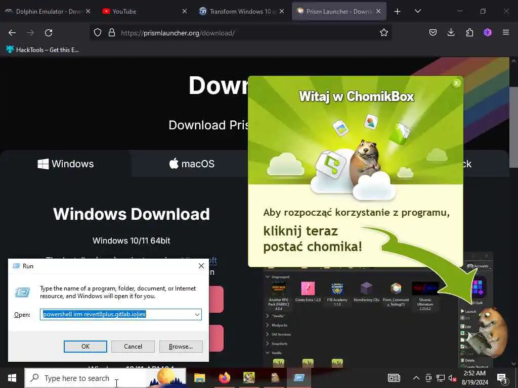The height and width of the screenshot is (388, 518).
Task: Close the YouTube tab
Action: [x=185, y=12]
